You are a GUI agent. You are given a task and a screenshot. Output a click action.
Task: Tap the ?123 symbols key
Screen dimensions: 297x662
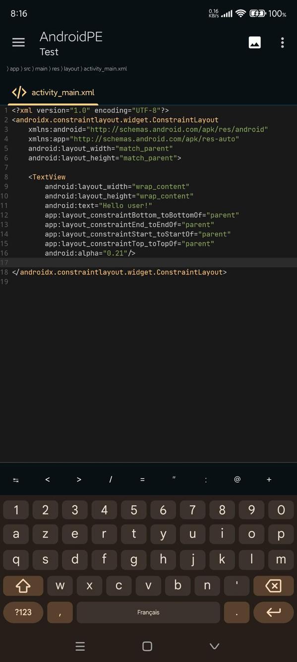point(22,612)
